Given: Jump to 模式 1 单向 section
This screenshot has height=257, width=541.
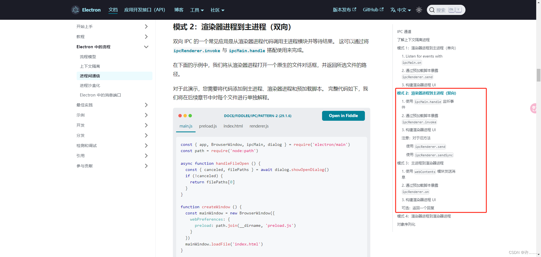Looking at the screenshot, I should (426, 48).
